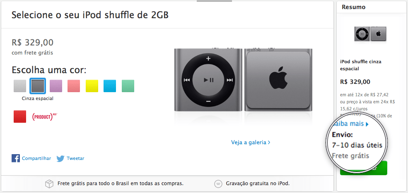
Task: Click the Facebook share icon
Action: tap(16, 158)
